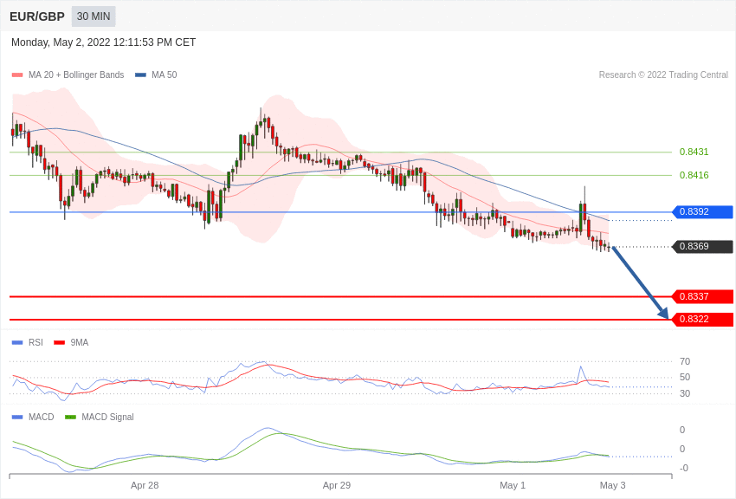Click the 0.8431 resistance level label
The height and width of the screenshot is (499, 736).
[694, 152]
